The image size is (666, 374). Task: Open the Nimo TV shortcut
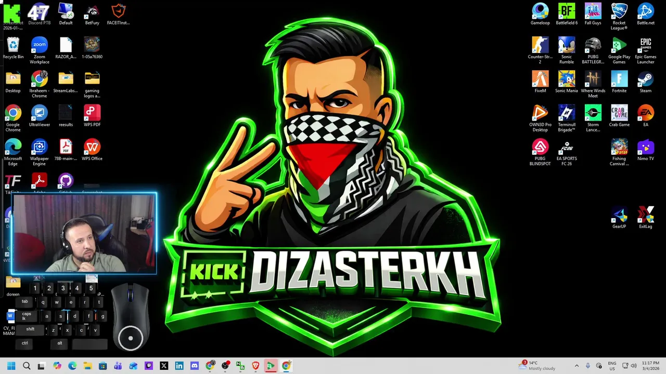[x=646, y=150]
